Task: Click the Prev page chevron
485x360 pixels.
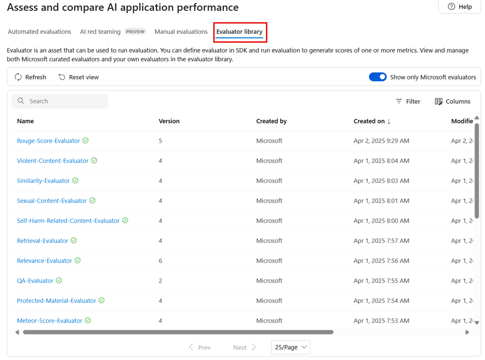Action: pos(191,347)
